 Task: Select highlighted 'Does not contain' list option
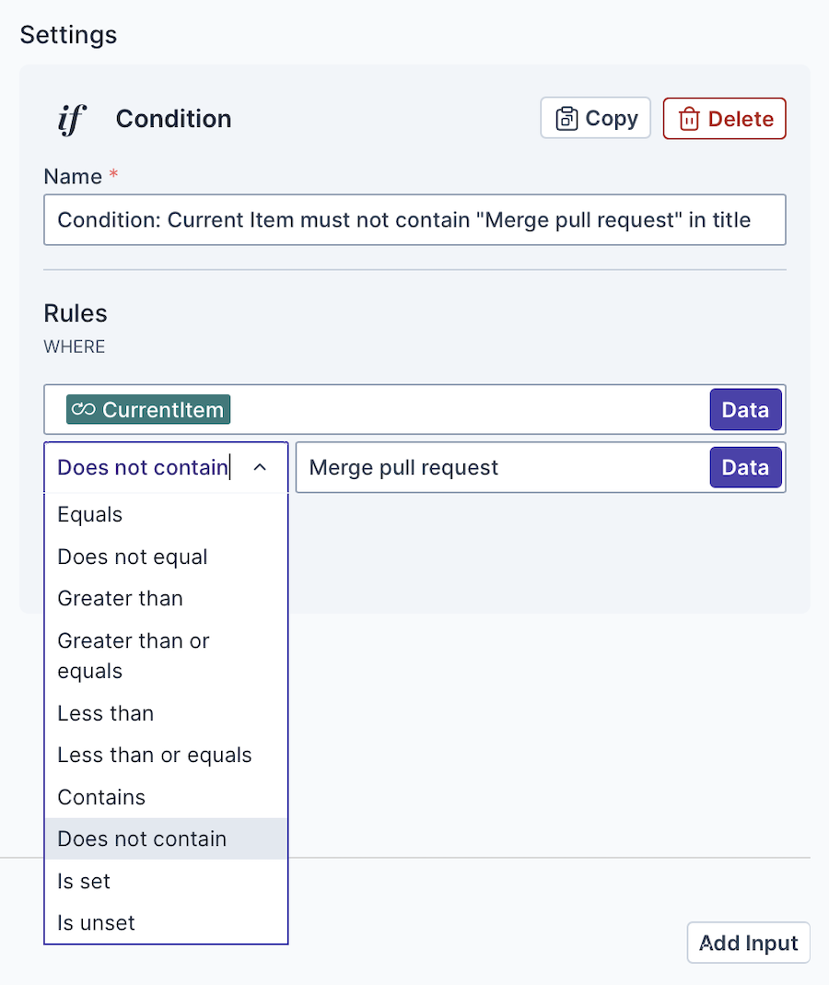point(142,838)
